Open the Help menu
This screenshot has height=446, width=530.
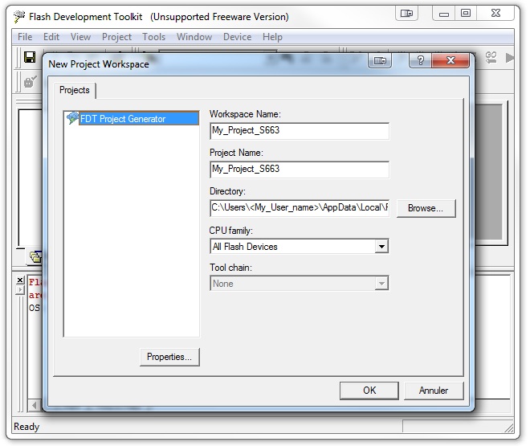pos(272,36)
